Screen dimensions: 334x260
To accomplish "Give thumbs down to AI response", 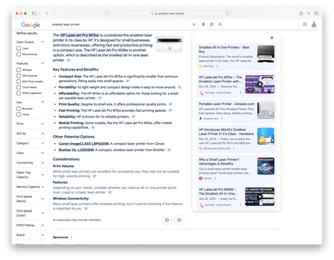I will click(x=179, y=220).
